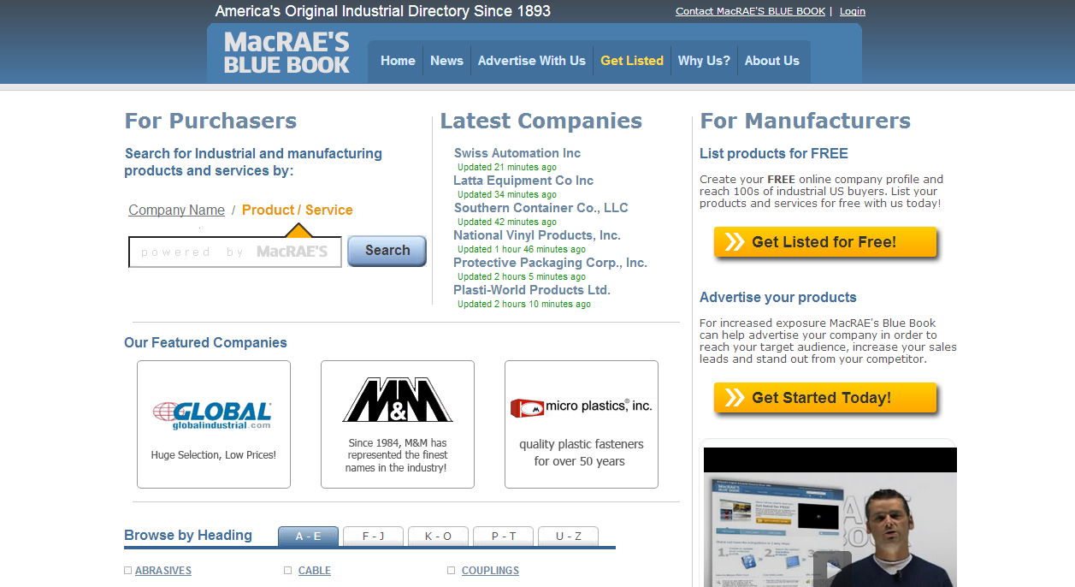Click the Get Started Today! button
The height and width of the screenshot is (587, 1075).
825,398
